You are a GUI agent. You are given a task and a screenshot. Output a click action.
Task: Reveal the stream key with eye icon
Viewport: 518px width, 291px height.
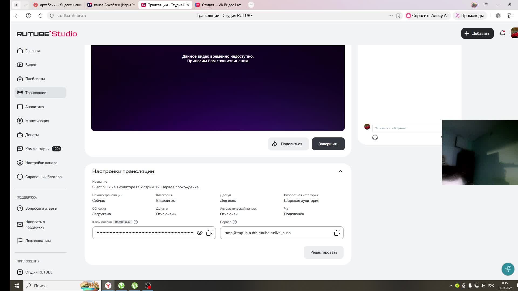click(200, 233)
